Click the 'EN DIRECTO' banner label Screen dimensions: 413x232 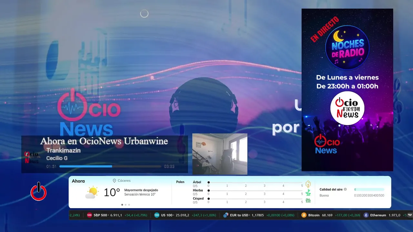tap(325, 29)
